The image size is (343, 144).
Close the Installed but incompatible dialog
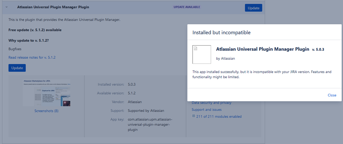point(332,95)
